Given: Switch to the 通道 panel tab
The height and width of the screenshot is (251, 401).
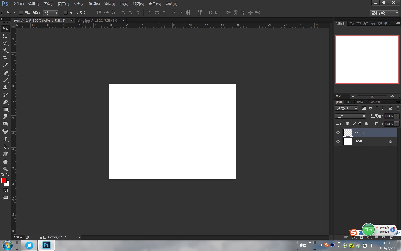Looking at the screenshot, I should 349,102.
